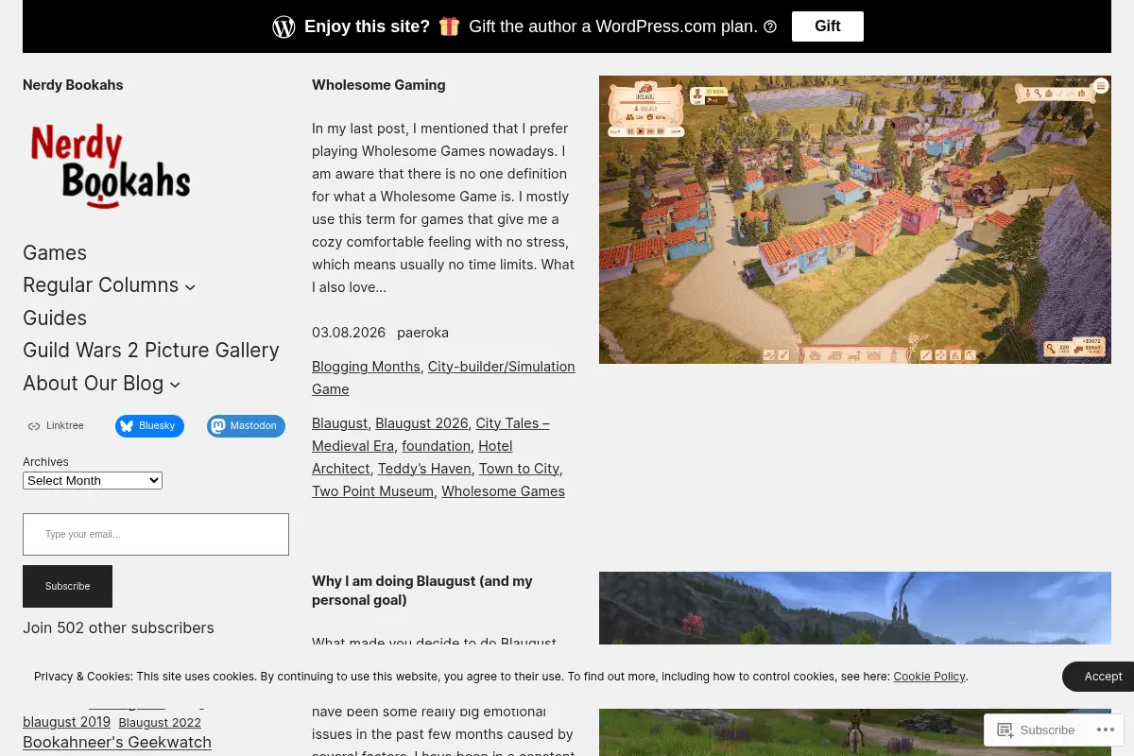Click 'Join 502 other subscribers' text
This screenshot has width=1134, height=756.
tap(118, 628)
